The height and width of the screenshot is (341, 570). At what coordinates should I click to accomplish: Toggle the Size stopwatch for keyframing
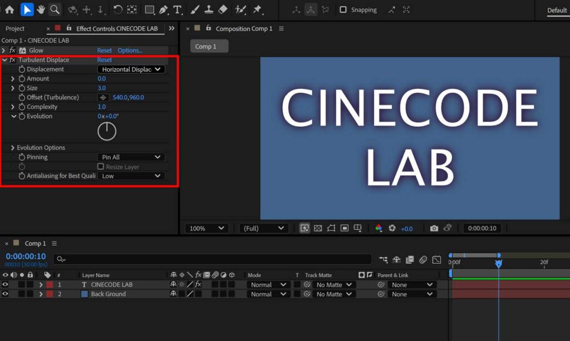[x=22, y=88]
